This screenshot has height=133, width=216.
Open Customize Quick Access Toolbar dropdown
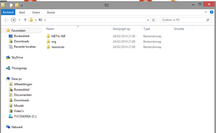pos(22,6)
